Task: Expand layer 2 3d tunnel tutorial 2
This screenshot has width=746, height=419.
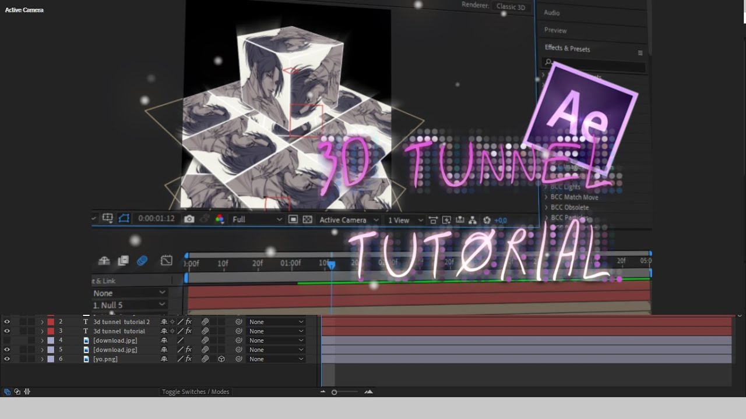Action: (x=42, y=322)
